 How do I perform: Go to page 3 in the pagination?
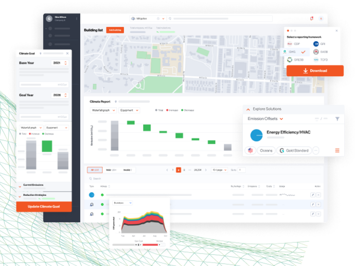click(184, 170)
